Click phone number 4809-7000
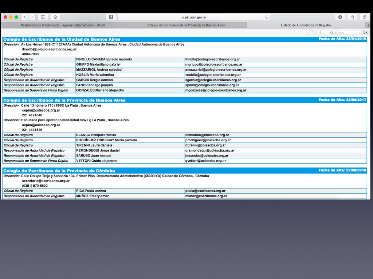 30,54
